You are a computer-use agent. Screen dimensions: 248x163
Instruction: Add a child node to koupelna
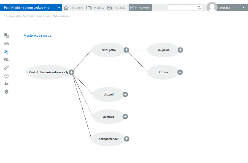click(x=180, y=50)
